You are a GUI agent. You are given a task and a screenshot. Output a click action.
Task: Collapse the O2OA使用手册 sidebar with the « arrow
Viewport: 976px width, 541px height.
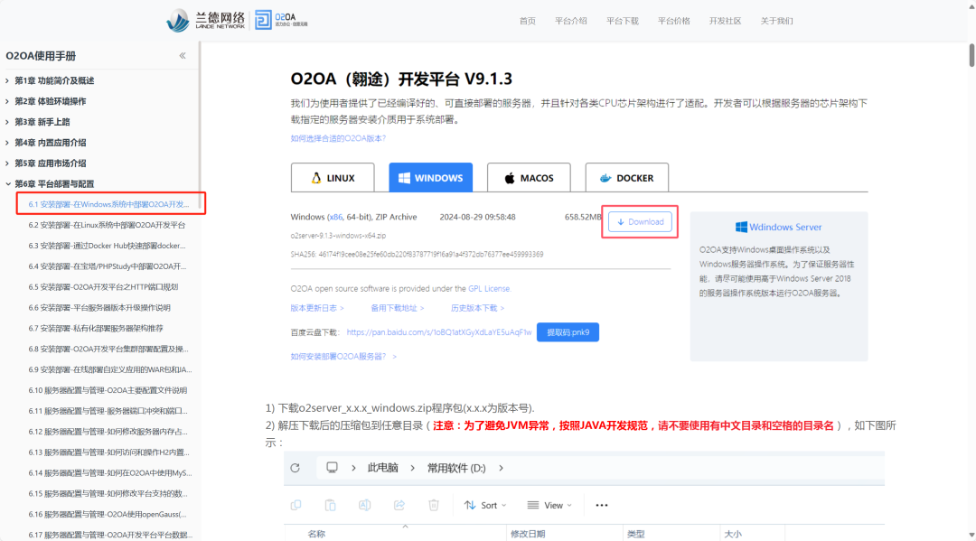point(182,55)
